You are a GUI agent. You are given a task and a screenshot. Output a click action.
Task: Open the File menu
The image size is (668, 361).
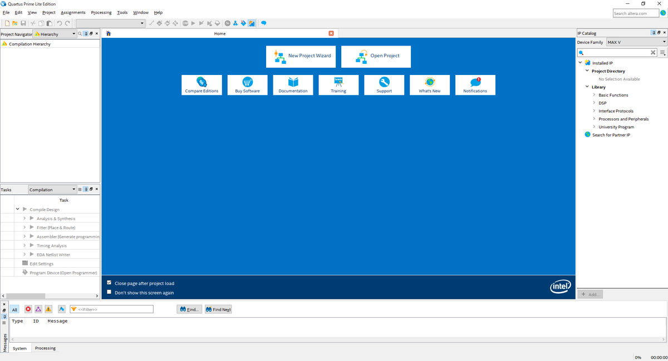6,12
